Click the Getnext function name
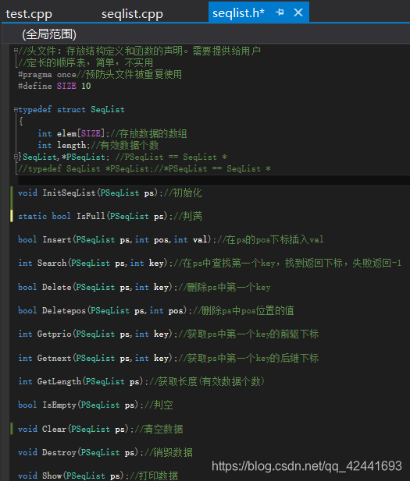 coord(54,358)
